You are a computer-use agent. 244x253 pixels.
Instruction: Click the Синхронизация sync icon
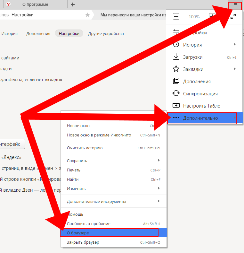176,93
